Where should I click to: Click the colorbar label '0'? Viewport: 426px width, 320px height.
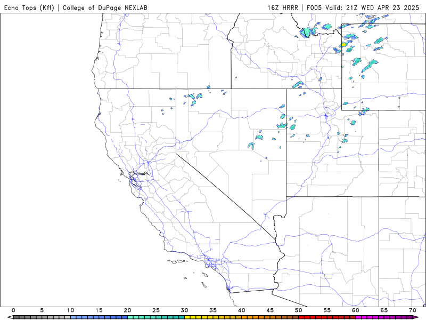pyautogui.click(x=13, y=310)
